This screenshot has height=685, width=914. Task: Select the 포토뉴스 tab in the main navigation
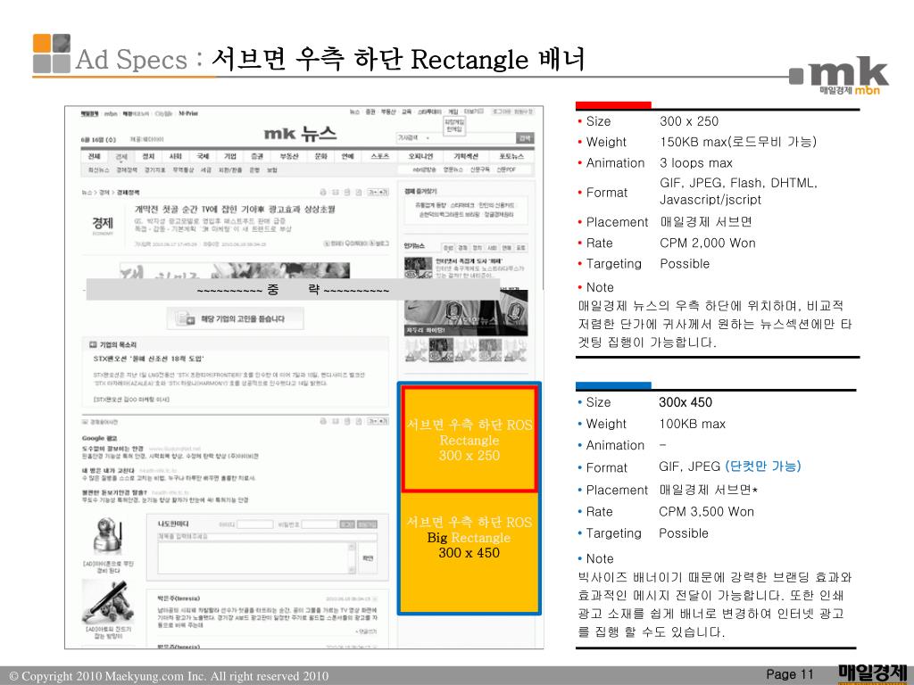click(x=511, y=157)
